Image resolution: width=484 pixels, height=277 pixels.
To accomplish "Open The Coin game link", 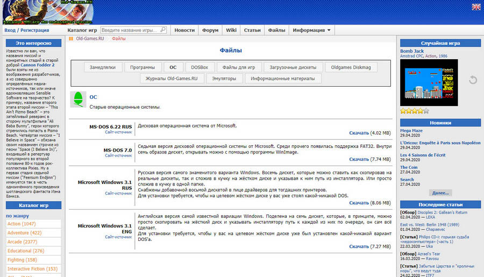I will 409,167.
